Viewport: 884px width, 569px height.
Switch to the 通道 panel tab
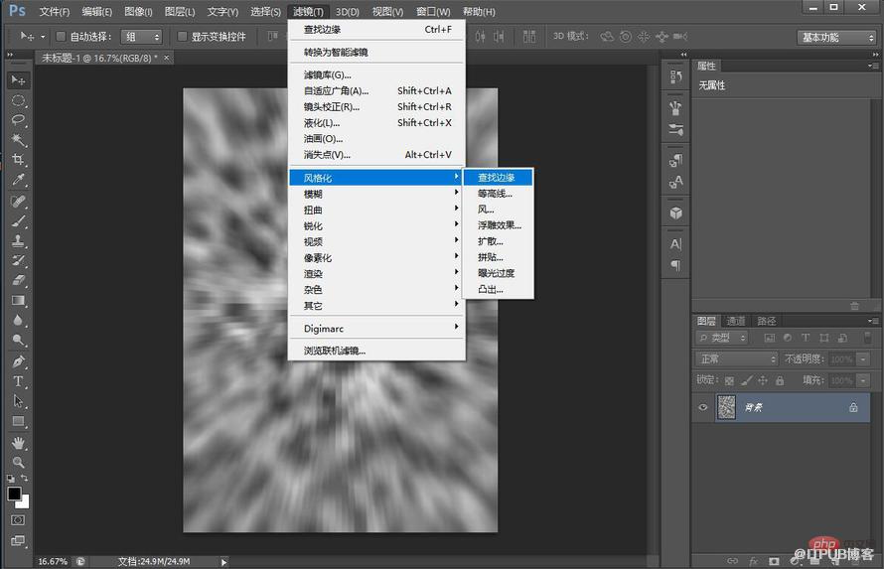[x=736, y=321]
